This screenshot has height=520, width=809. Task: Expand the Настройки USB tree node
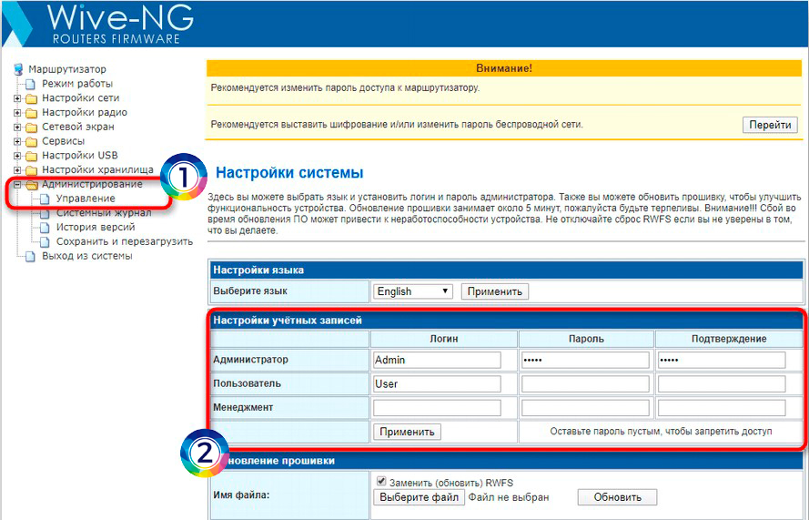[x=17, y=156]
